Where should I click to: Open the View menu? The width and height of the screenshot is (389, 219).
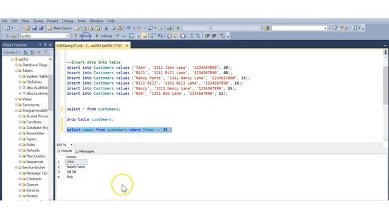pyautogui.click(x=25, y=21)
